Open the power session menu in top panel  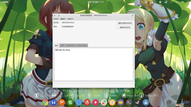[x=188, y=2]
